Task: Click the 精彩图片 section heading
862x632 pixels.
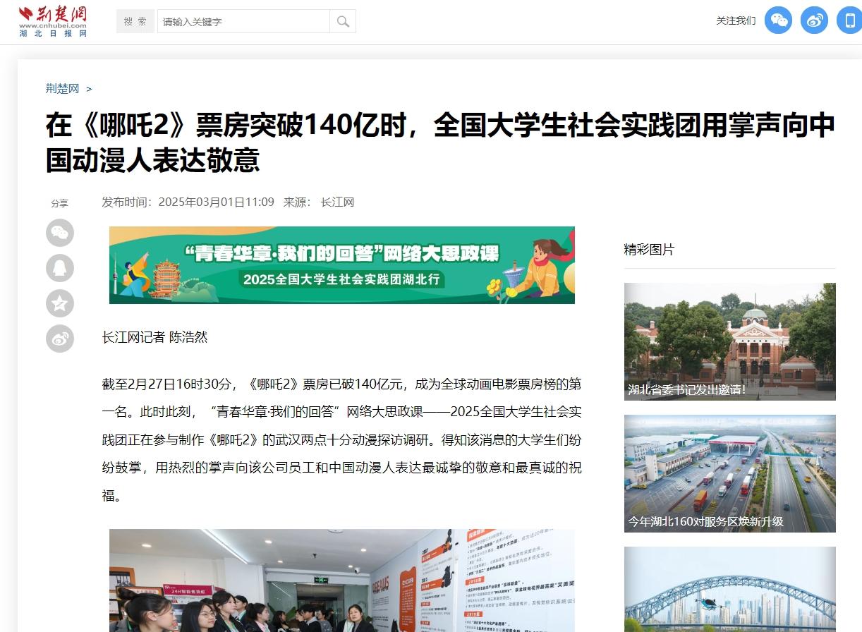Action: [649, 249]
